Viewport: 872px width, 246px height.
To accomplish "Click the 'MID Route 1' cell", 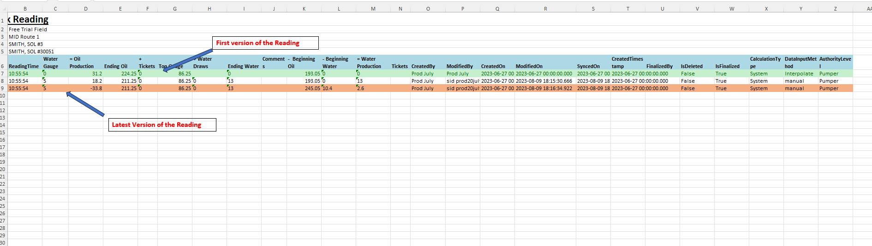I will point(24,37).
